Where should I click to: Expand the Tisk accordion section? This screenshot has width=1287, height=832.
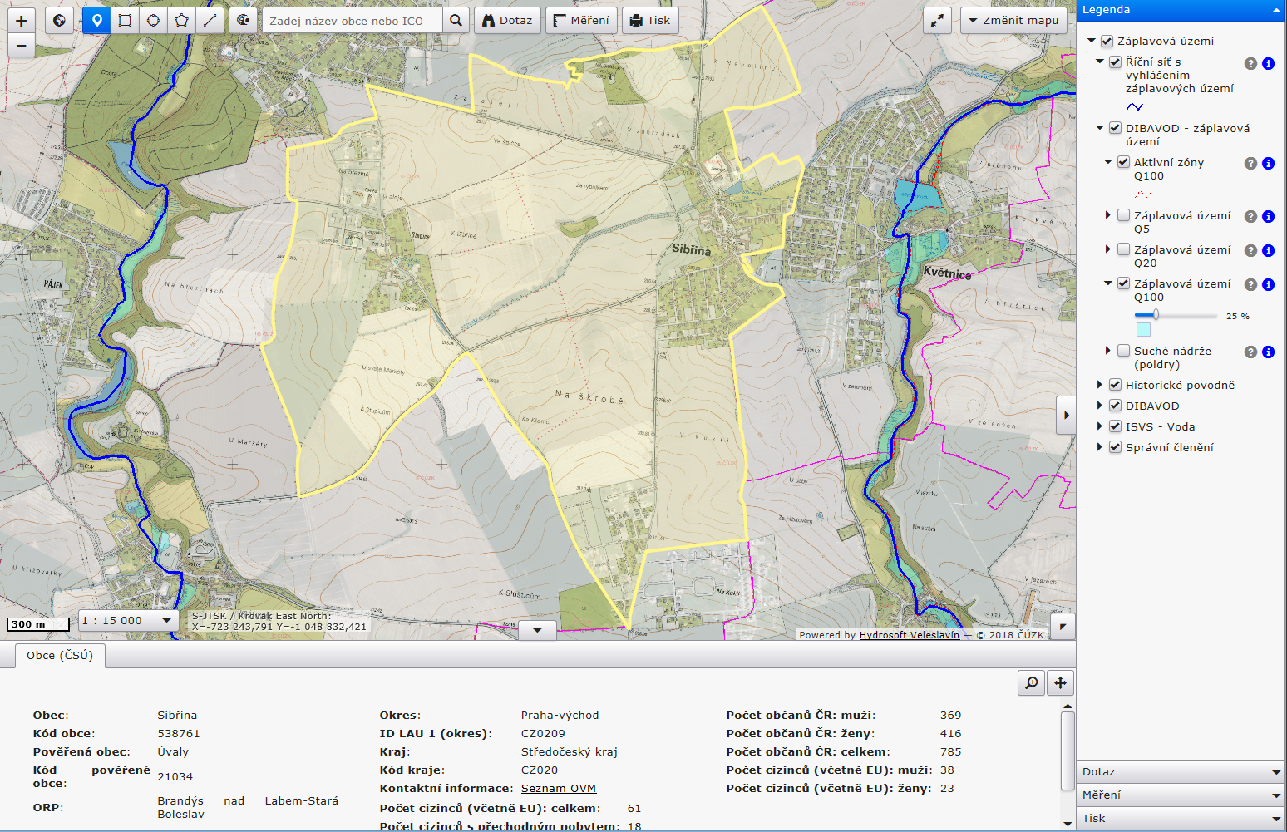(1181, 819)
